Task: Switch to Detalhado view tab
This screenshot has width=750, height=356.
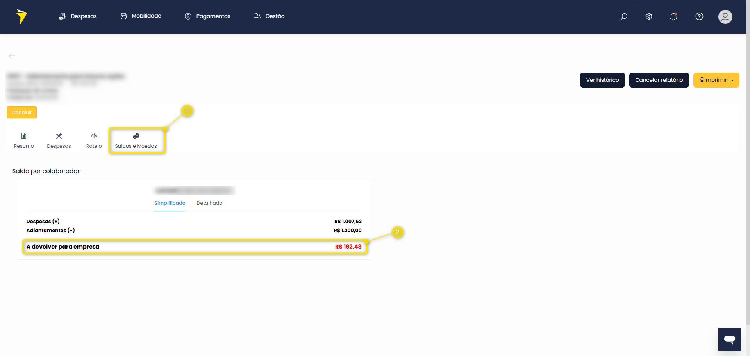Action: coord(209,203)
